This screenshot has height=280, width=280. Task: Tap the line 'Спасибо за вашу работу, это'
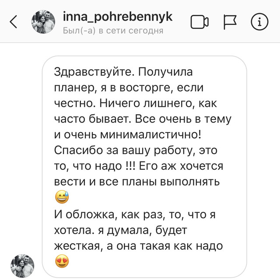(136, 150)
